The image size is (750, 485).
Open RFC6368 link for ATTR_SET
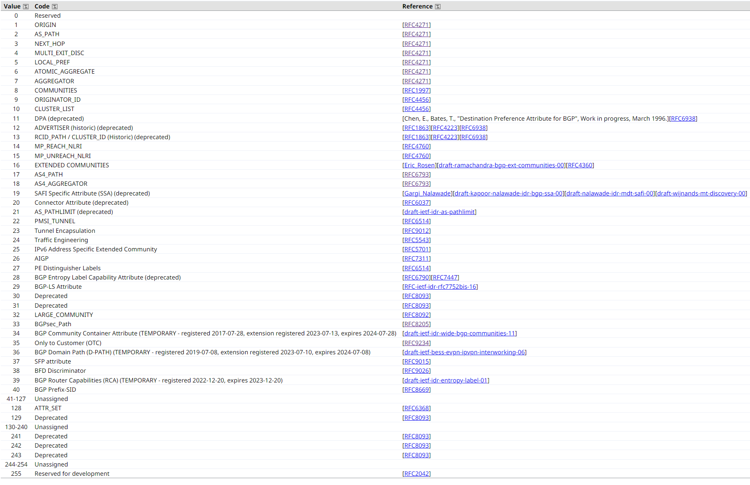416,408
